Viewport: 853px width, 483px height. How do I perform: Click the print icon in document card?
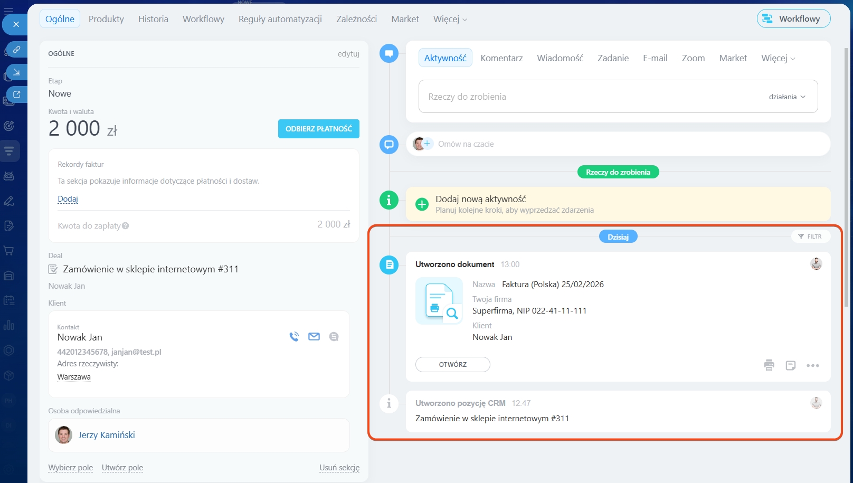(x=769, y=365)
